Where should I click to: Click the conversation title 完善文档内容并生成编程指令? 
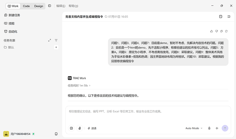click(84, 17)
